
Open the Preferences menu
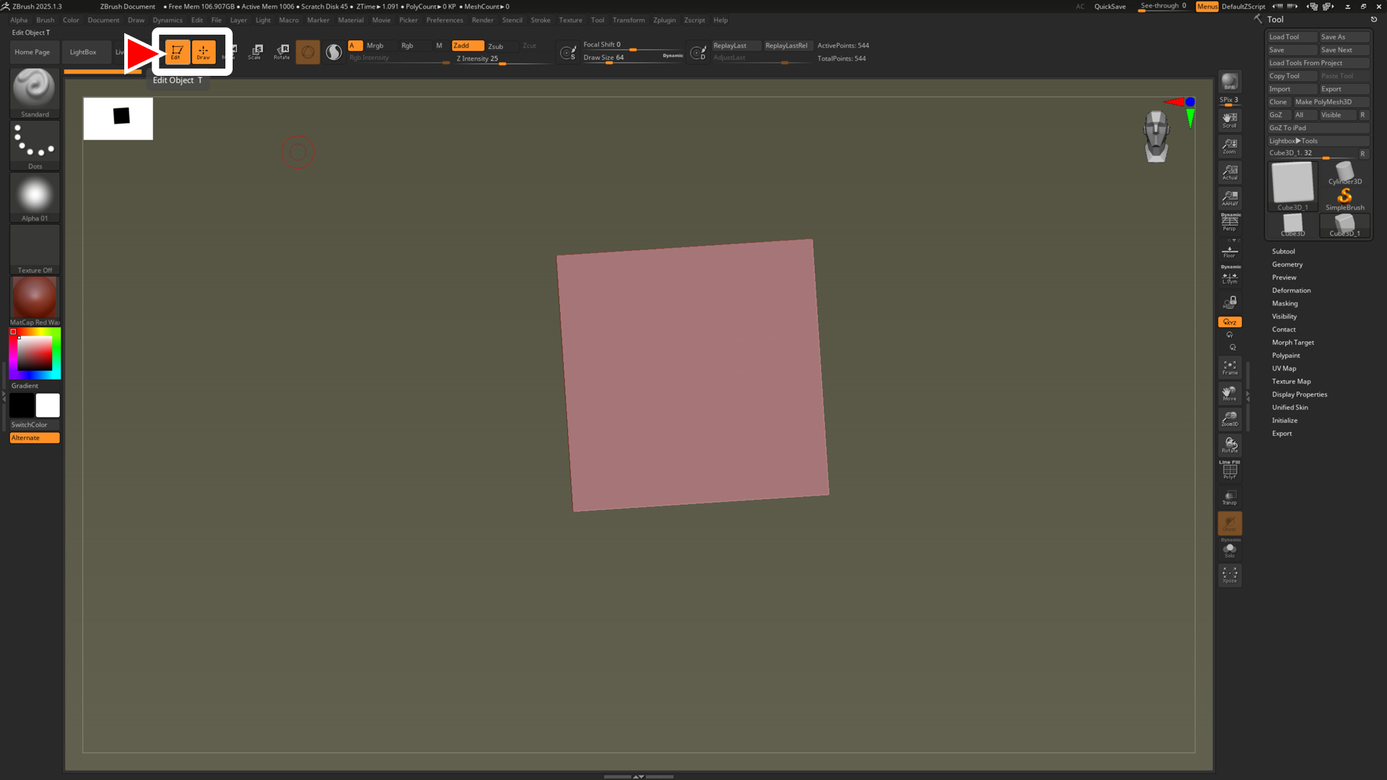point(444,20)
